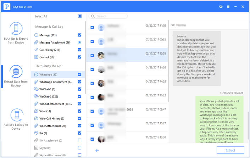
Task: Open Back Up & Export from Device
Action: 16,33
